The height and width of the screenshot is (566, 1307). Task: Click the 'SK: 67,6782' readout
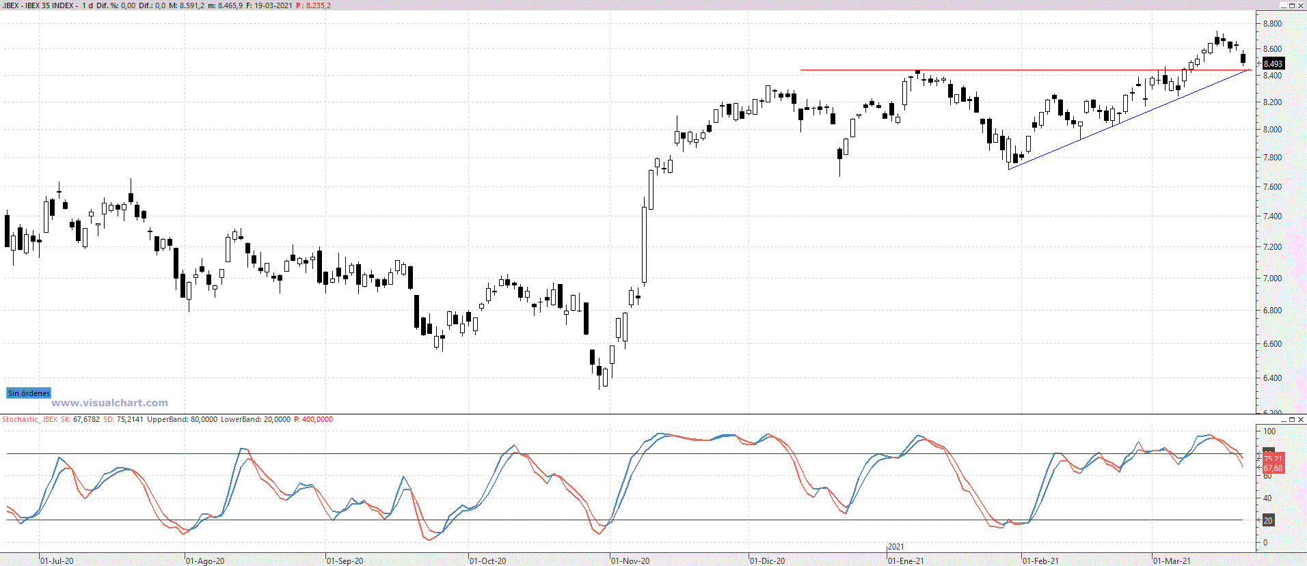point(80,419)
